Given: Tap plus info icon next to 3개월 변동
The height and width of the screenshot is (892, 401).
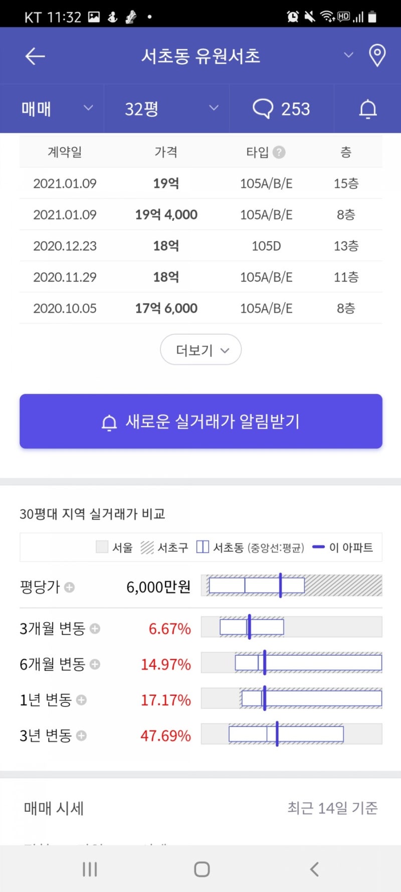Looking at the screenshot, I should coord(95,629).
